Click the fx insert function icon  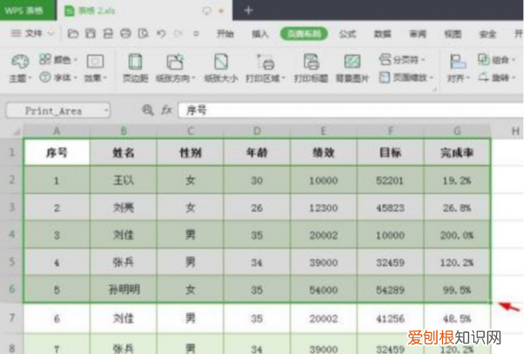(167, 110)
